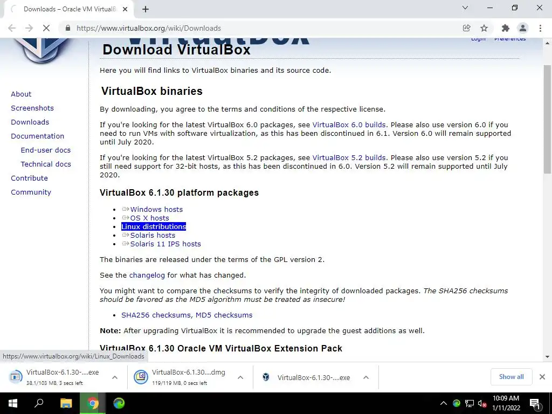Open Edge browser from taskbar

pyautogui.click(x=119, y=403)
